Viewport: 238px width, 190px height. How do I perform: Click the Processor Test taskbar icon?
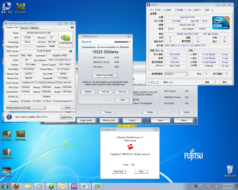tap(86, 186)
